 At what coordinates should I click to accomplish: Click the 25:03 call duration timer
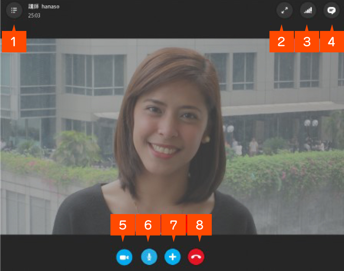click(x=34, y=16)
